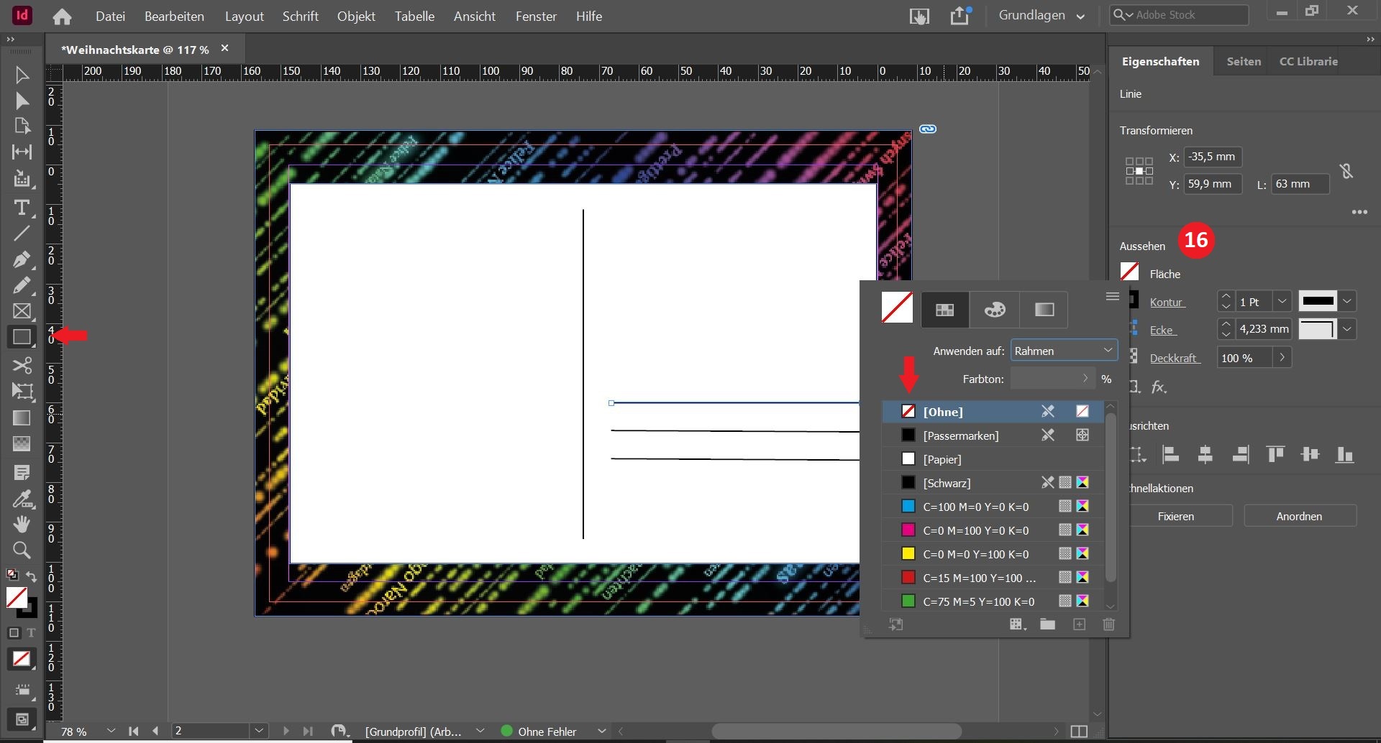Open the Objekt menu
1381x743 pixels.
pos(356,16)
